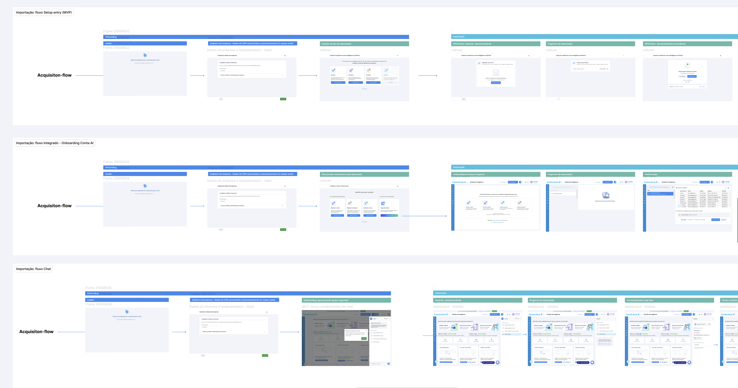Screen dimensions: 738x388
Task: Click the Voltar button under the Setup entry company form
Action: pyautogui.click(x=221, y=99)
